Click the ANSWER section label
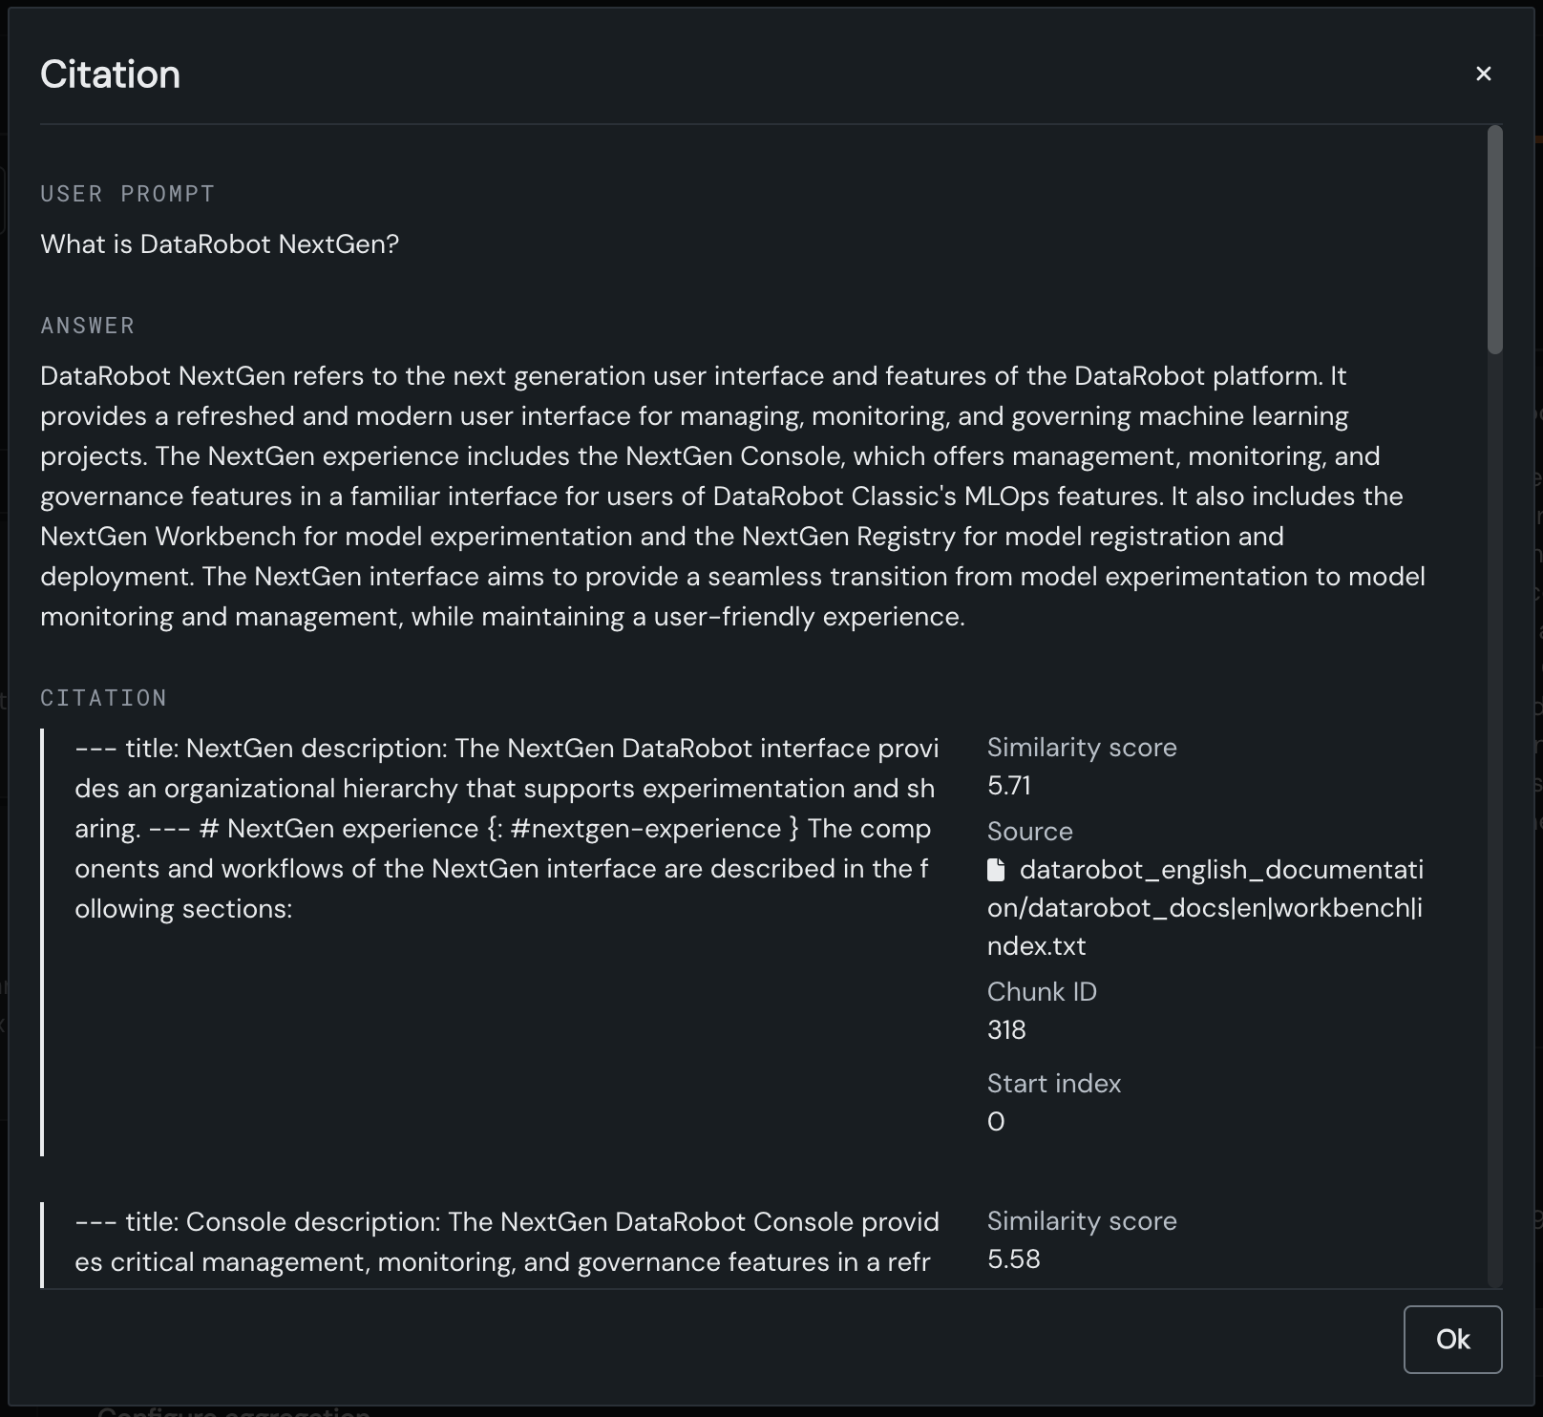Image resolution: width=1543 pixels, height=1417 pixels. pos(88,326)
